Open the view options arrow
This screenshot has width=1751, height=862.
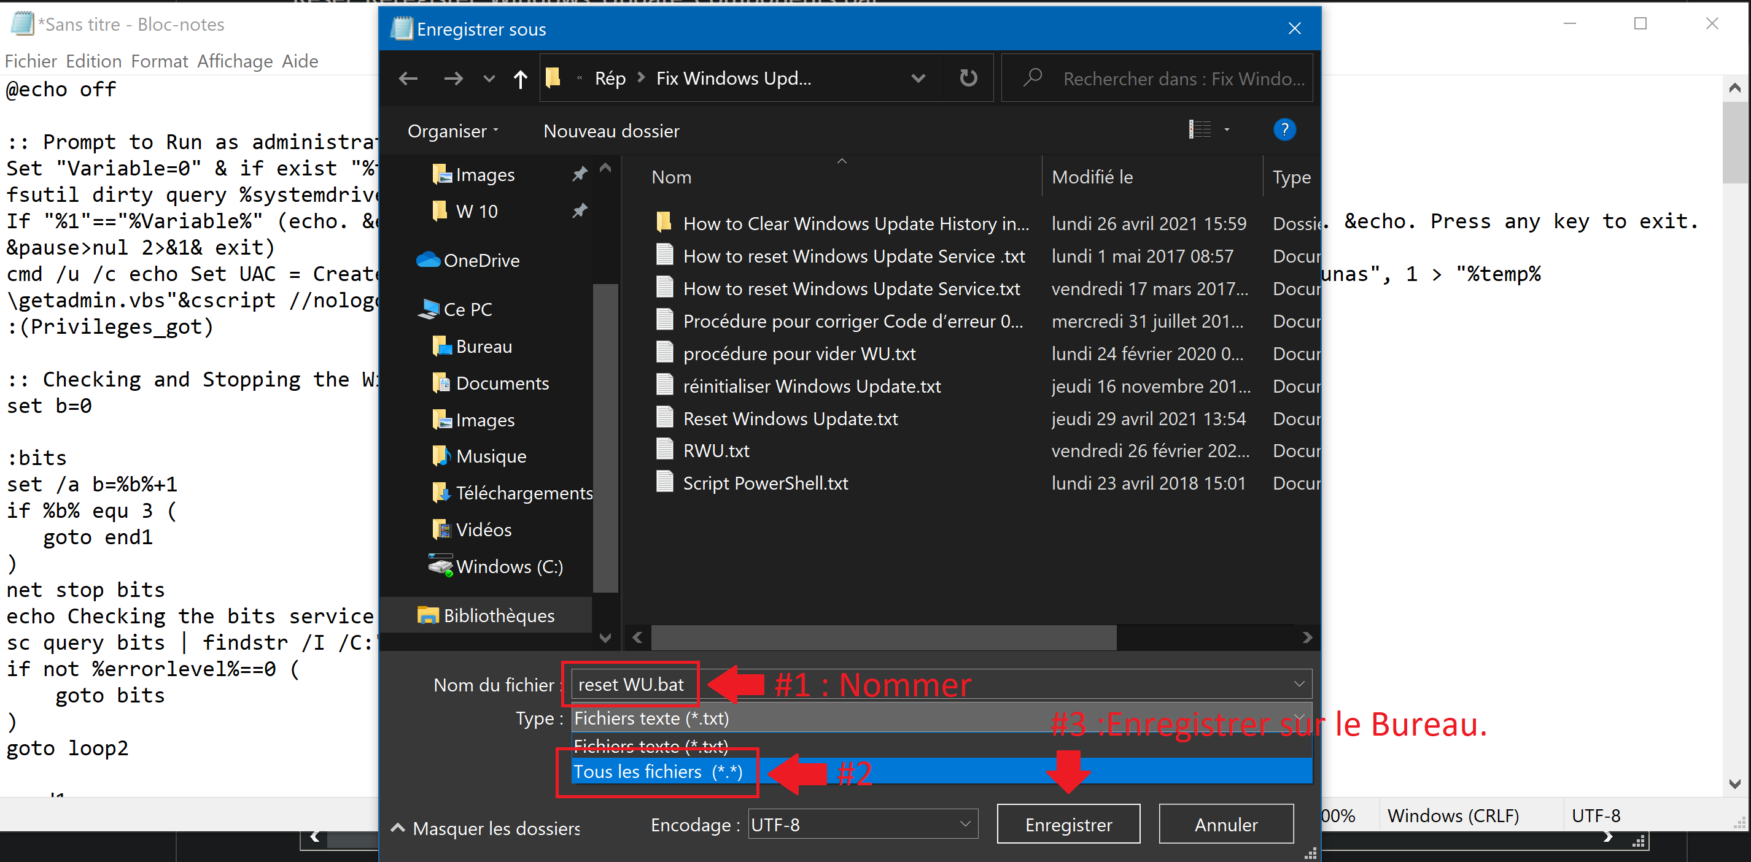[1227, 129]
